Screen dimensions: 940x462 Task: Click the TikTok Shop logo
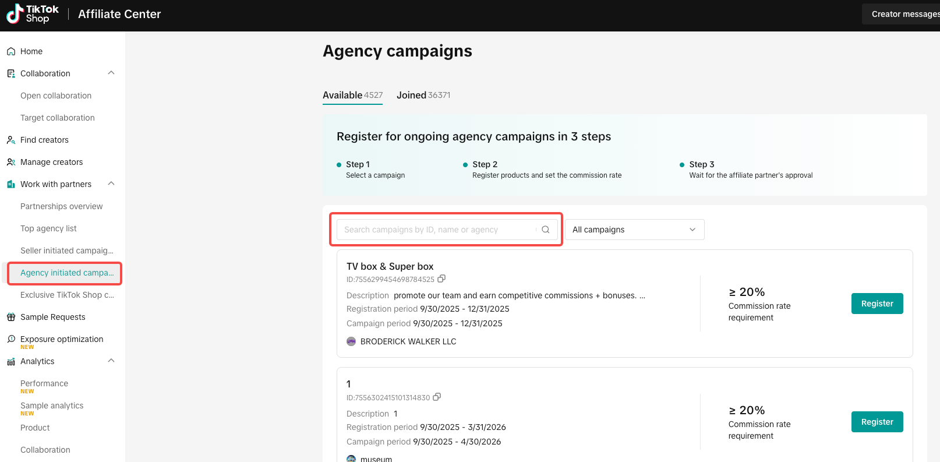coord(33,14)
